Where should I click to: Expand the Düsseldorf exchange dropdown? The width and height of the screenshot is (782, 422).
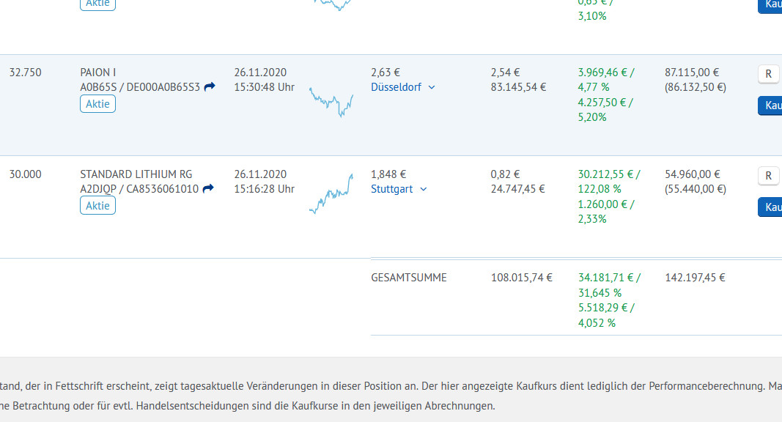[x=402, y=86]
